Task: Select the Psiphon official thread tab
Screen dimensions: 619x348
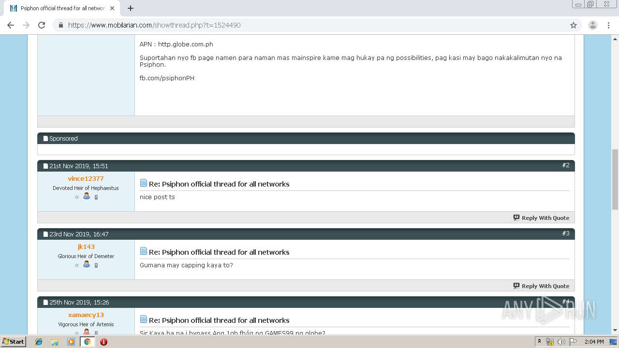Action: 62,8
